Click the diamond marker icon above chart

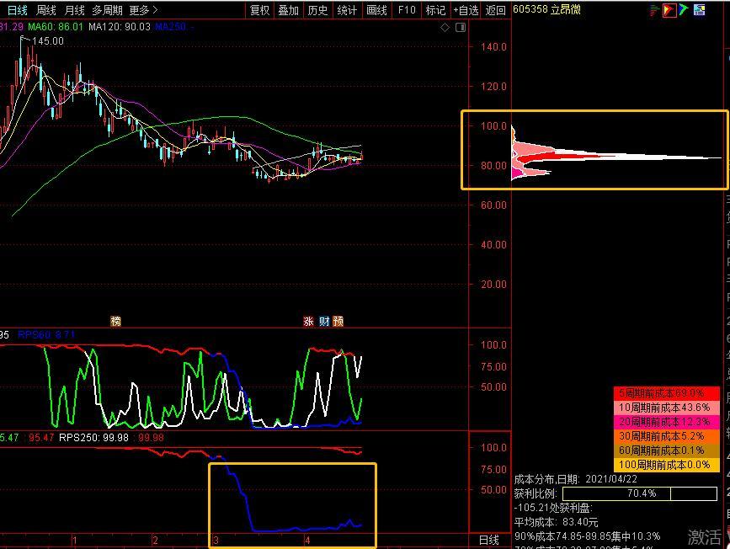445,28
